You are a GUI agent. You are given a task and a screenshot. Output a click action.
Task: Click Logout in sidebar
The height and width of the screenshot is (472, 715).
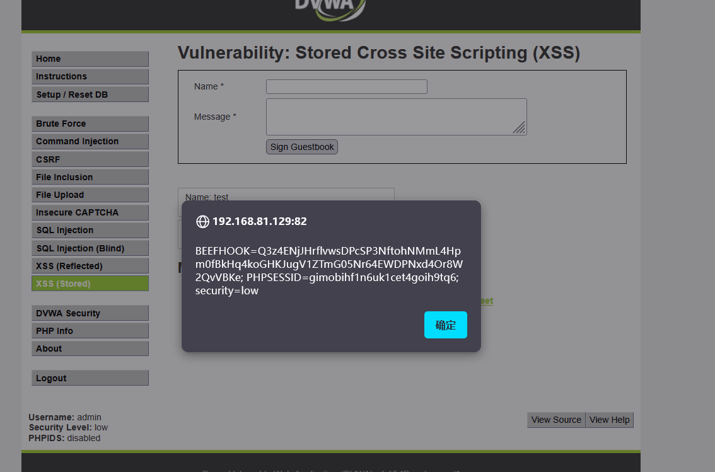(x=90, y=377)
